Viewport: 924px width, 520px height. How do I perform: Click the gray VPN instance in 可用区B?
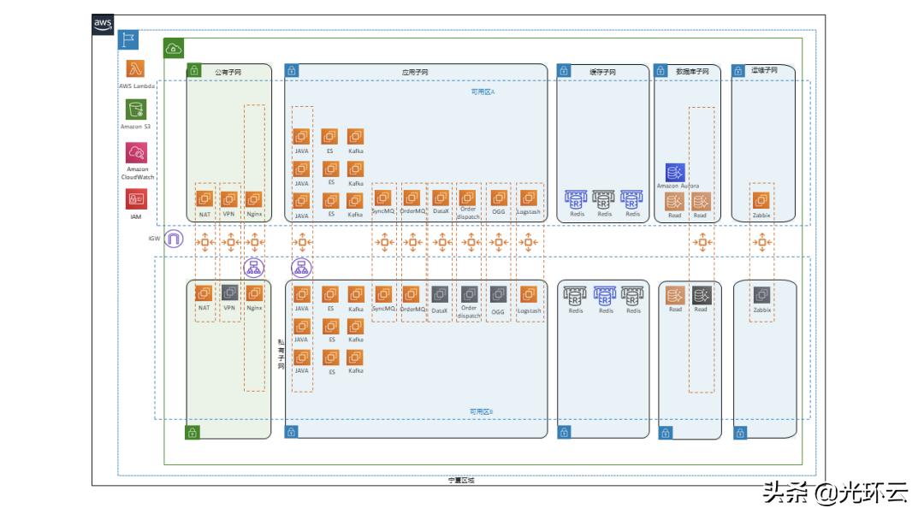229,292
